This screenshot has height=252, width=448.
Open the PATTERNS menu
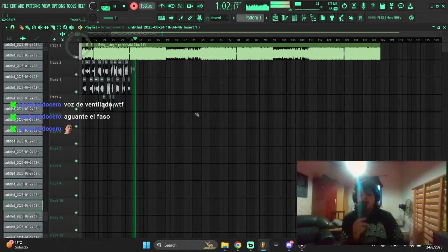tap(33, 6)
